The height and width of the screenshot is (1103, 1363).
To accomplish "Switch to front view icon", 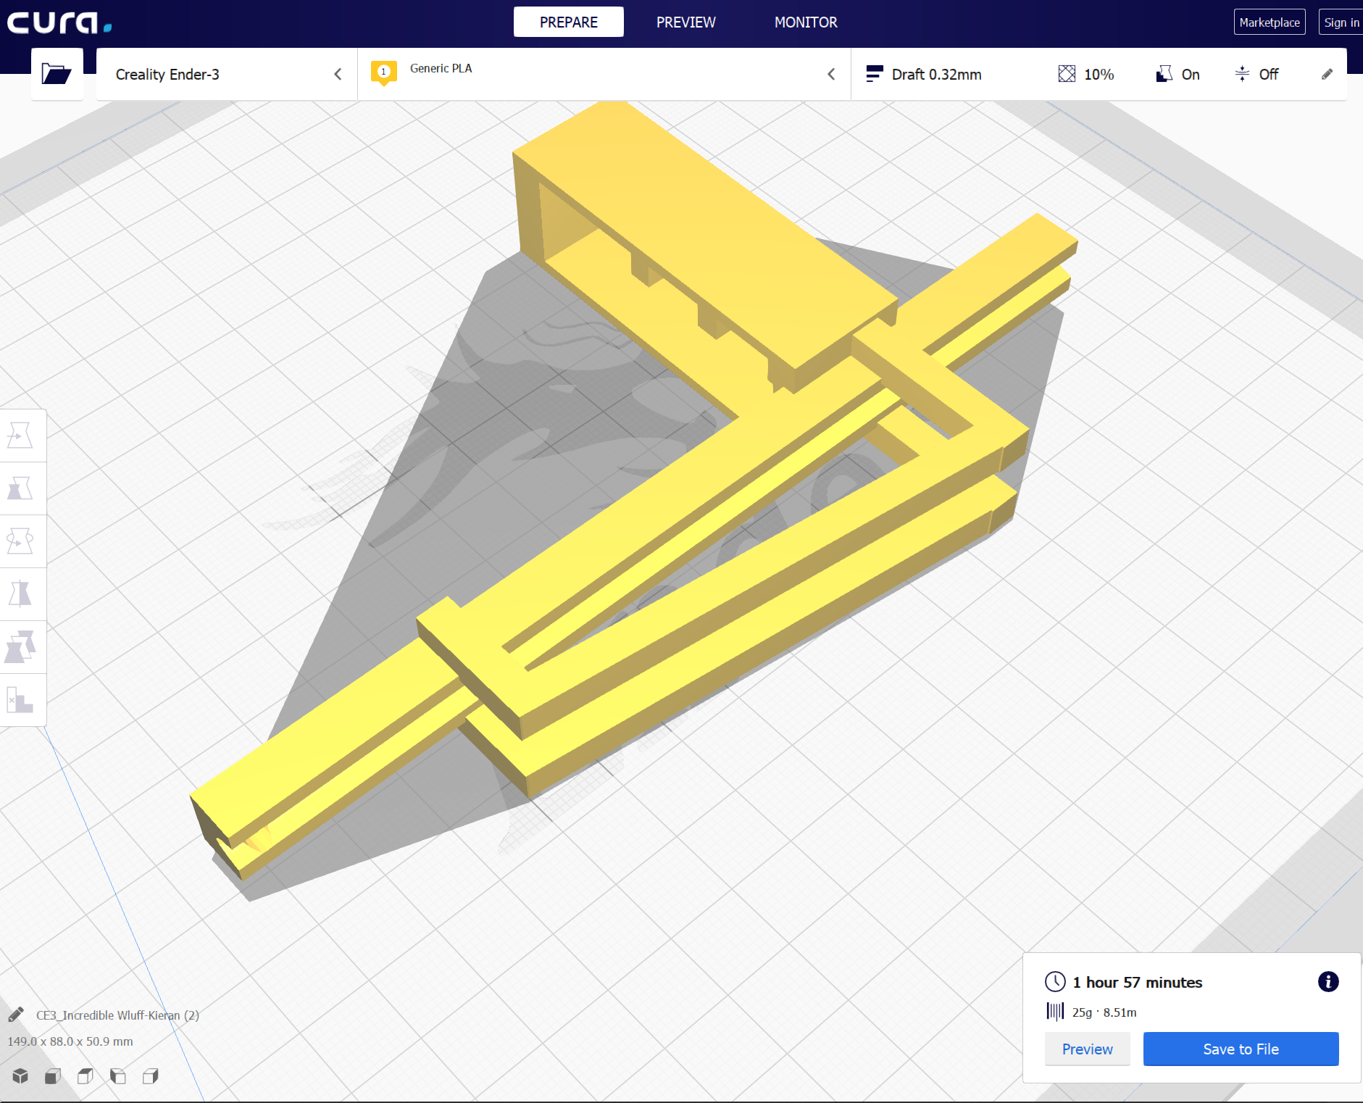I will click(53, 1076).
